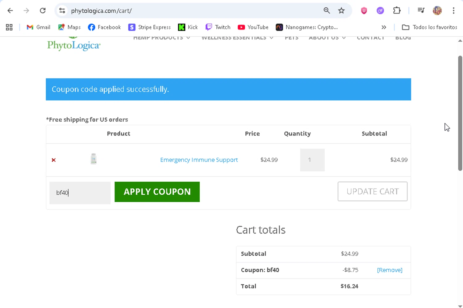463x308 pixels.
Task: Bookmark this page with the star icon
Action: [x=341, y=11]
